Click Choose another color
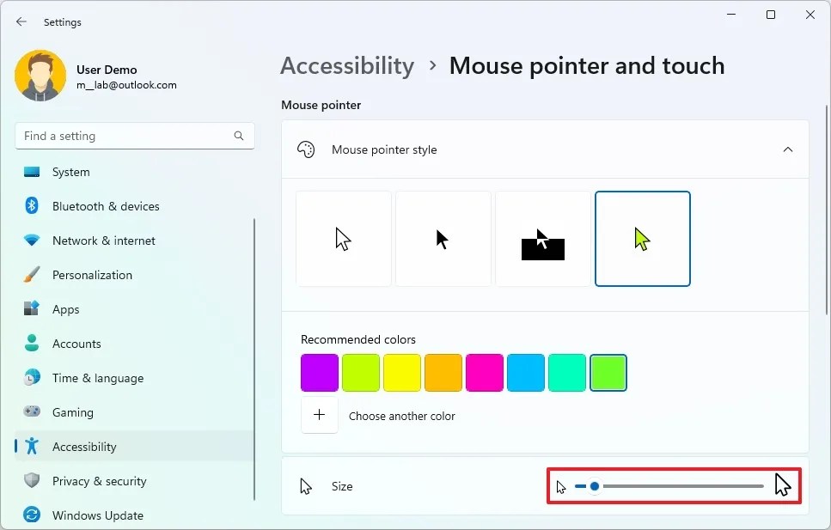 402,416
